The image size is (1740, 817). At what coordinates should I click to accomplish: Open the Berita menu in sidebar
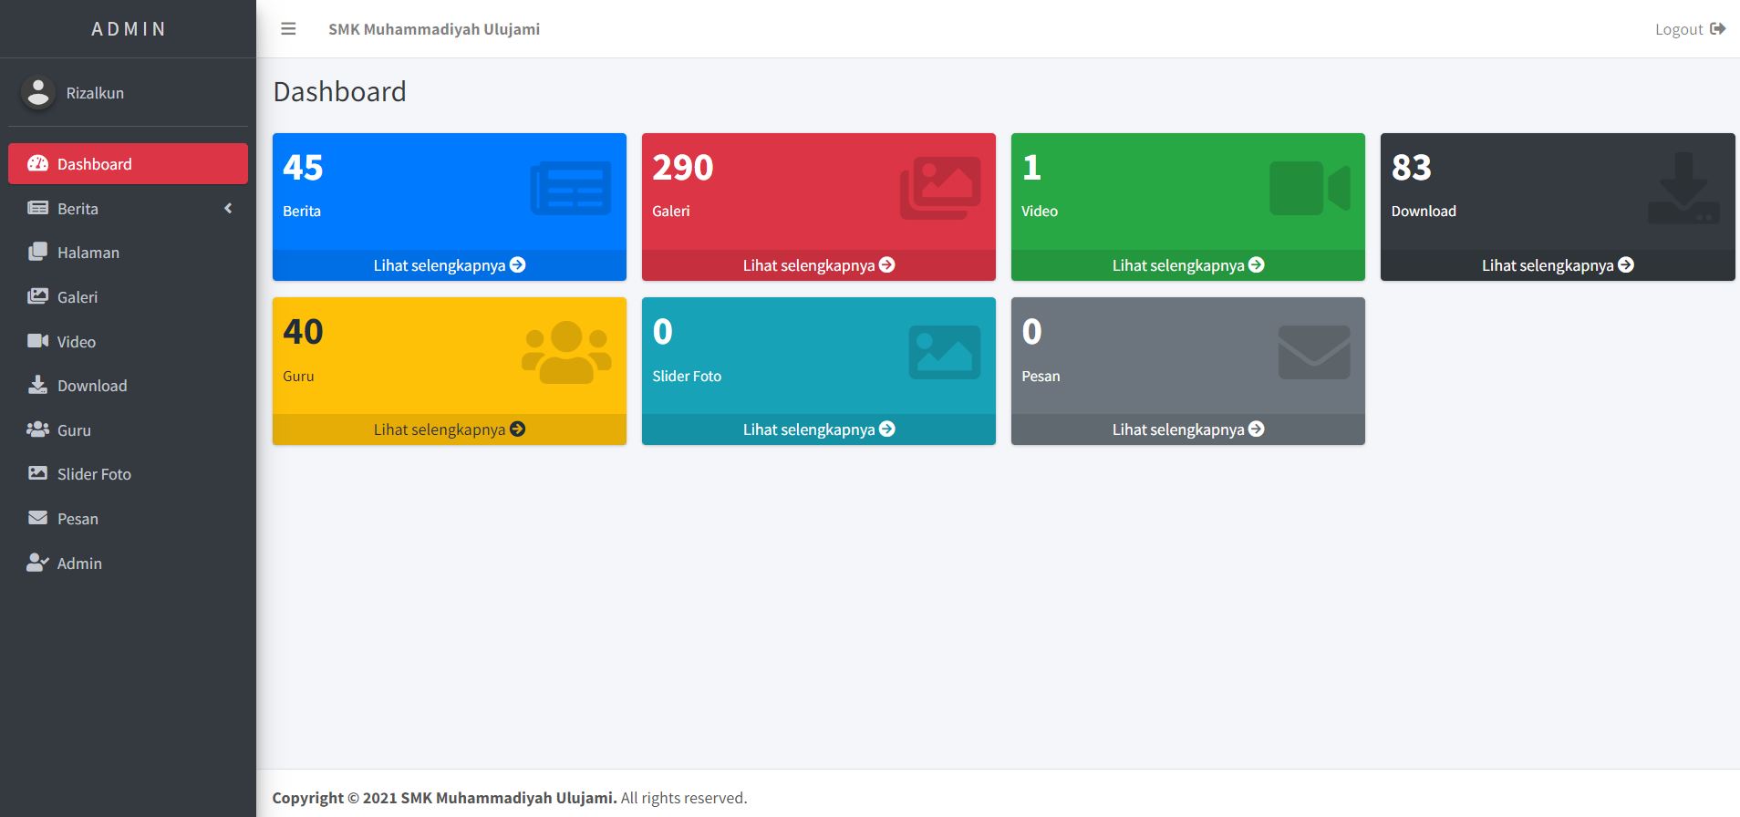click(x=78, y=209)
